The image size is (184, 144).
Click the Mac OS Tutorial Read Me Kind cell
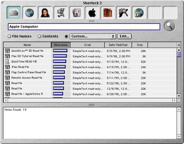pyautogui.click(x=88, y=56)
